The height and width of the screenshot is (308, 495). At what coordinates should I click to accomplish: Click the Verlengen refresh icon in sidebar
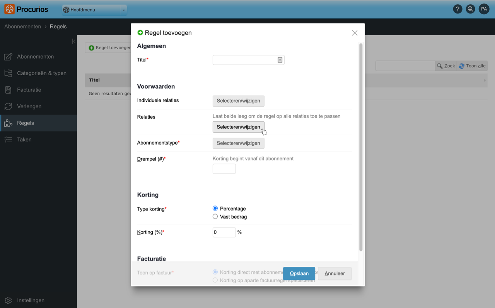[x=8, y=106]
